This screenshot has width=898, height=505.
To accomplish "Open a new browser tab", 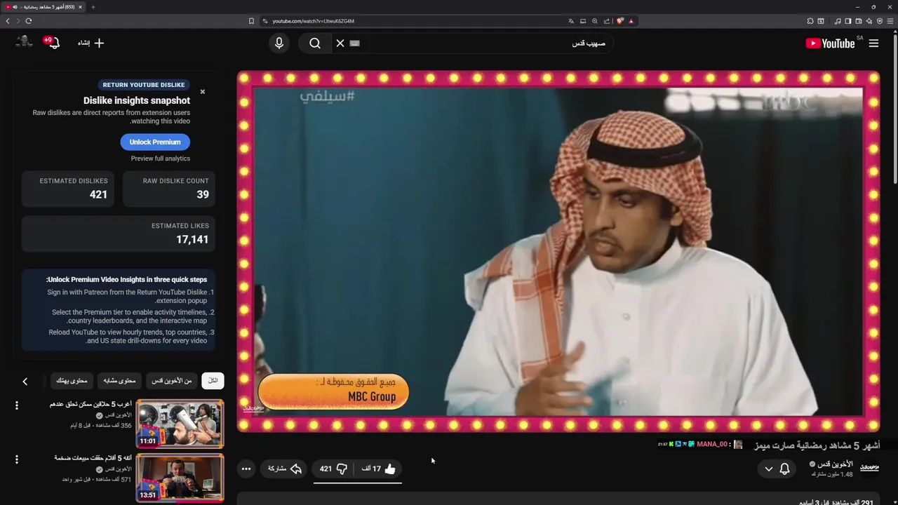I will pos(93,7).
